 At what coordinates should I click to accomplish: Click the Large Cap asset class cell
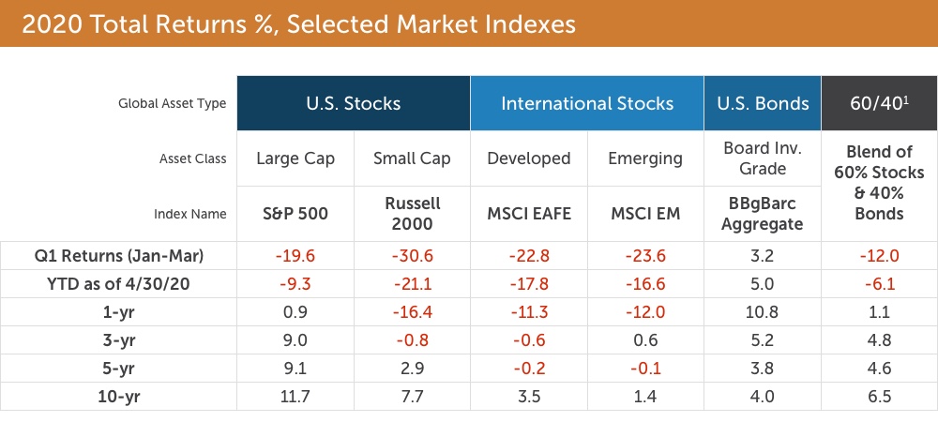(x=295, y=158)
